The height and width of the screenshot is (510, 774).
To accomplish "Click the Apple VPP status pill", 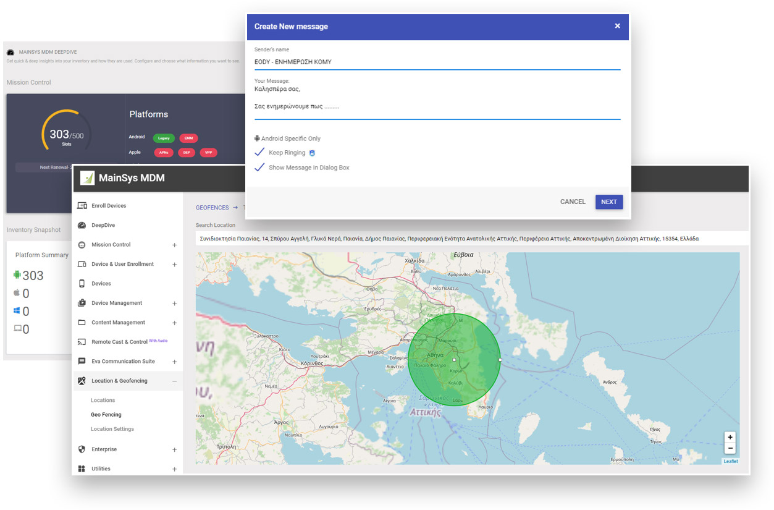I will 208,152.
